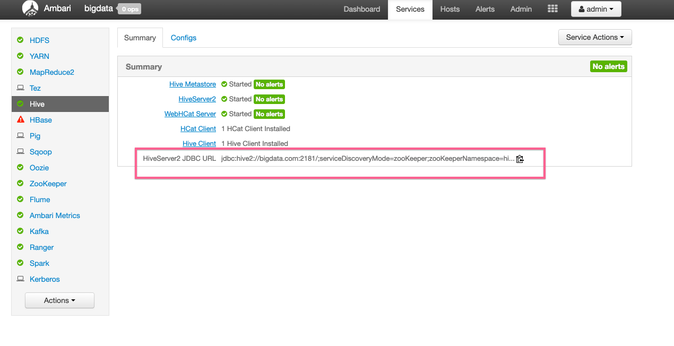Viewport: 674px width, 346px height.
Task: Open the admin user dropdown menu
Action: point(595,9)
